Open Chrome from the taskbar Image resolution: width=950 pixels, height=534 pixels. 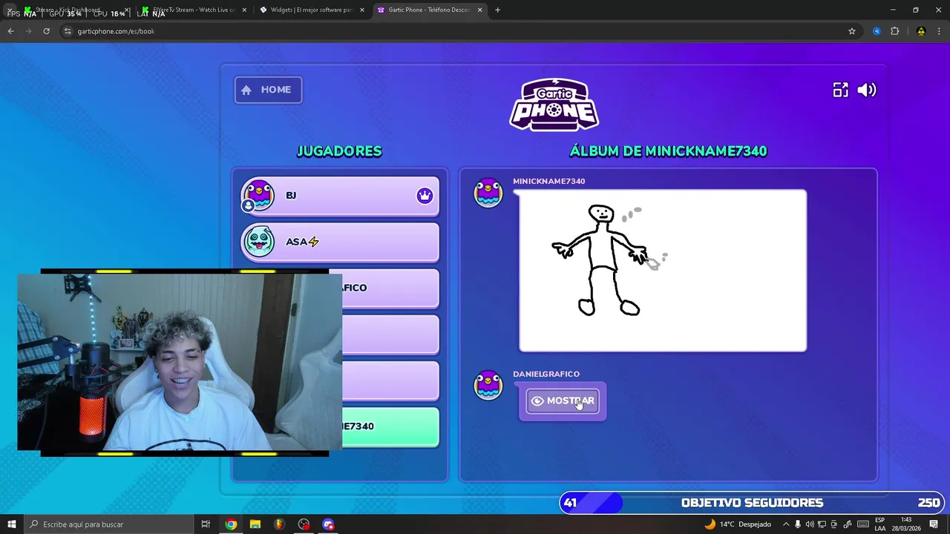[231, 524]
